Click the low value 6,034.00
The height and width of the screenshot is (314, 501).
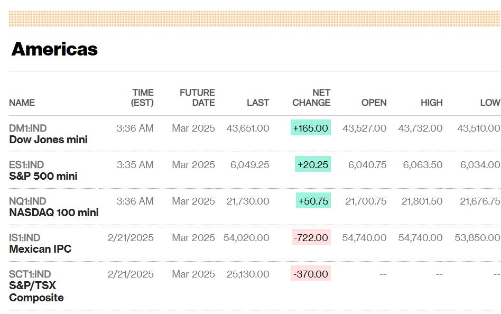coord(480,165)
